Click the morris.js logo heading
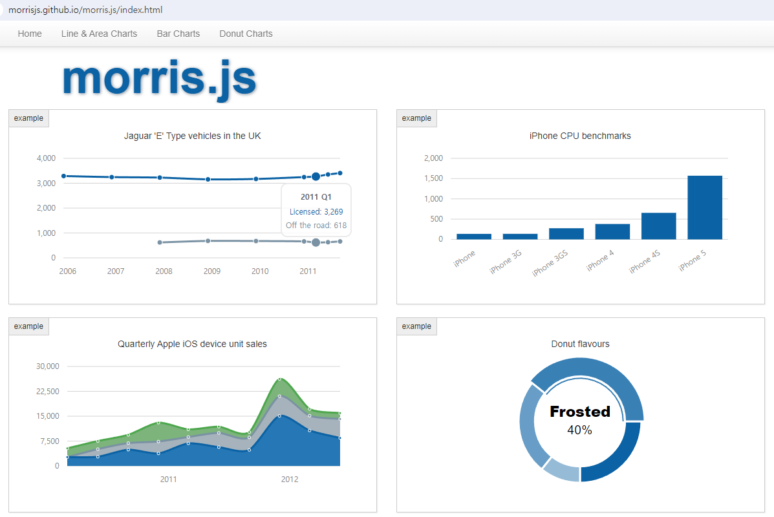The height and width of the screenshot is (517, 774). point(159,79)
